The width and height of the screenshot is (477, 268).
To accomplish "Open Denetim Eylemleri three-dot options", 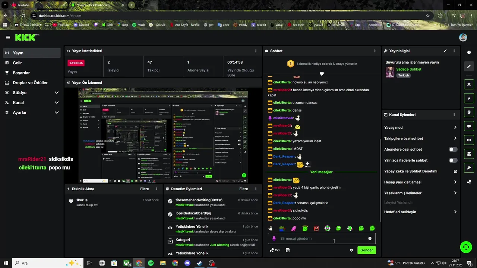I will pyautogui.click(x=256, y=189).
